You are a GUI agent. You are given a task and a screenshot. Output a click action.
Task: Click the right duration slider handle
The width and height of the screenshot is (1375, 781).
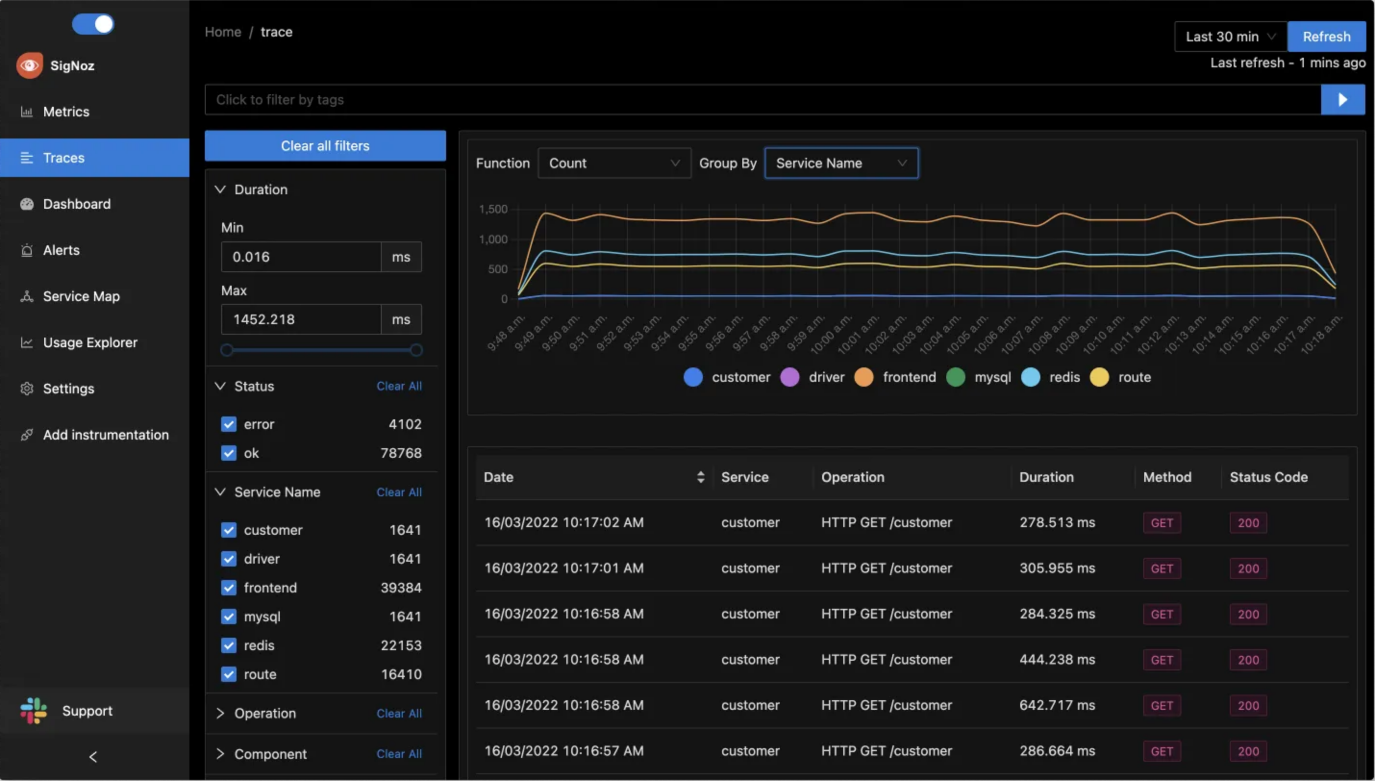(x=416, y=351)
